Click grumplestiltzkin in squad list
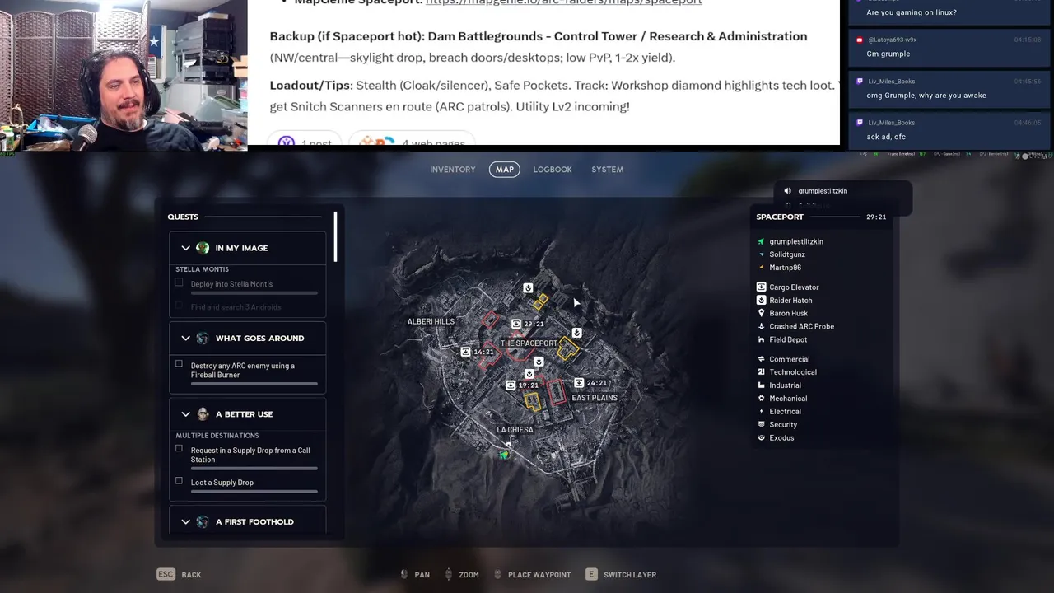1054x593 pixels. [796, 241]
